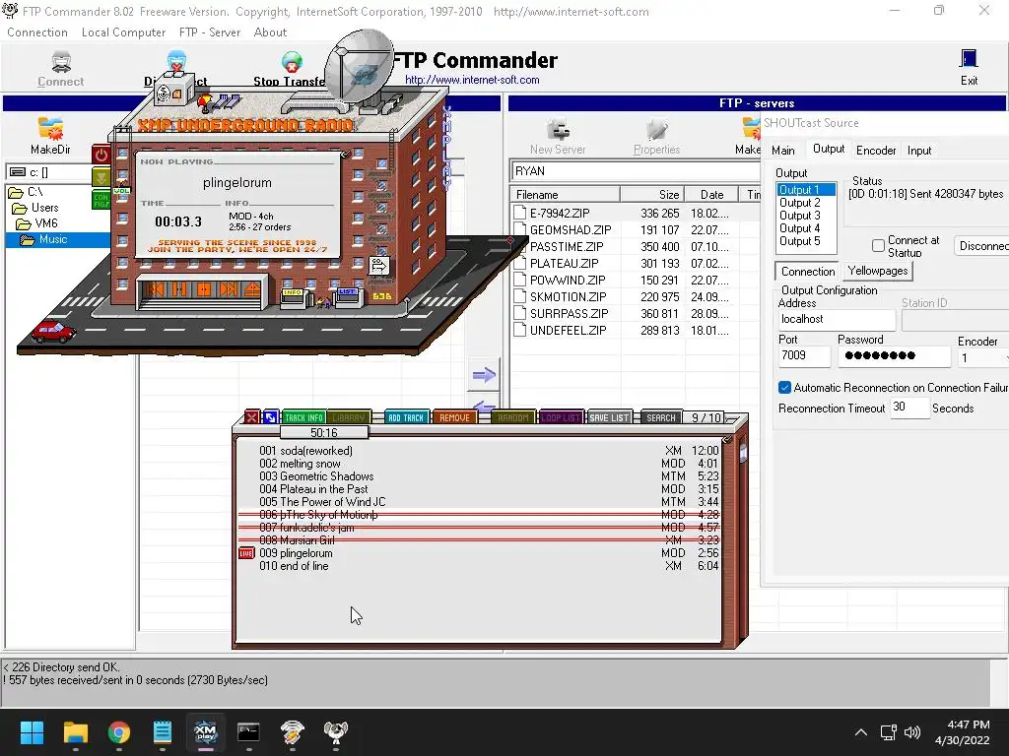Click the red power button on XMPlay

(x=101, y=155)
